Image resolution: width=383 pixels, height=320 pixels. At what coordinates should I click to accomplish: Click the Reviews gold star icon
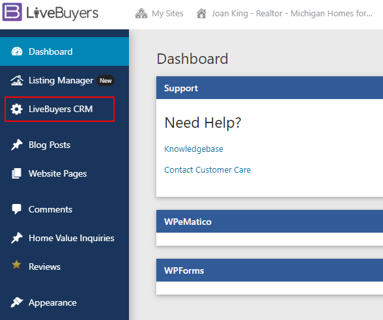16,264
